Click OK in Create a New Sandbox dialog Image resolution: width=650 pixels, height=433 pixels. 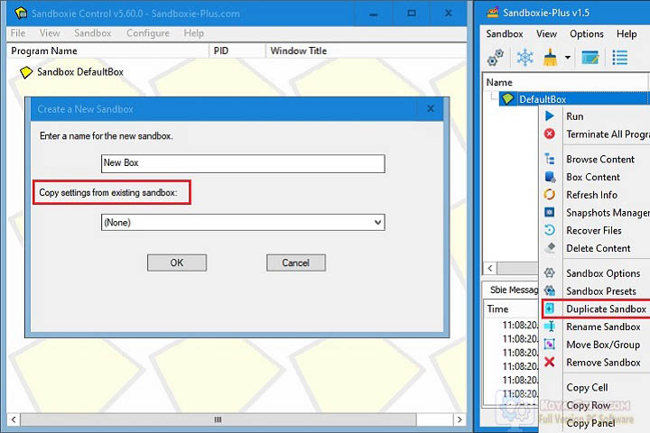177,263
